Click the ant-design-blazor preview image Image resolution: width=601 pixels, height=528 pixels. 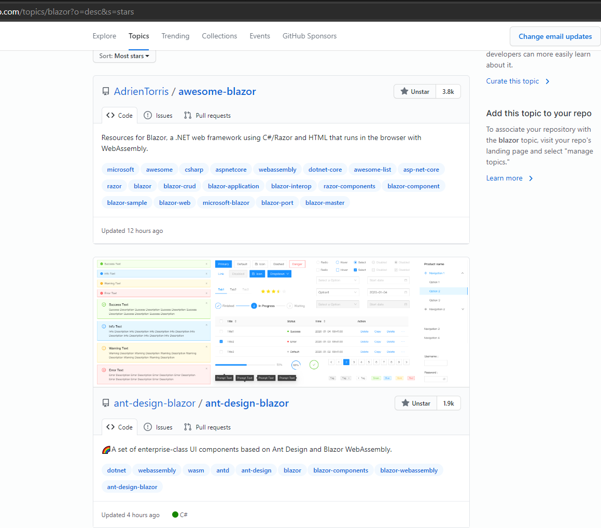click(282, 322)
